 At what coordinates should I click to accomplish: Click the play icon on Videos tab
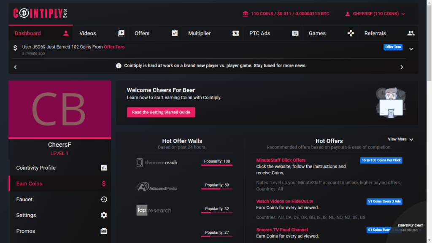[x=121, y=33]
